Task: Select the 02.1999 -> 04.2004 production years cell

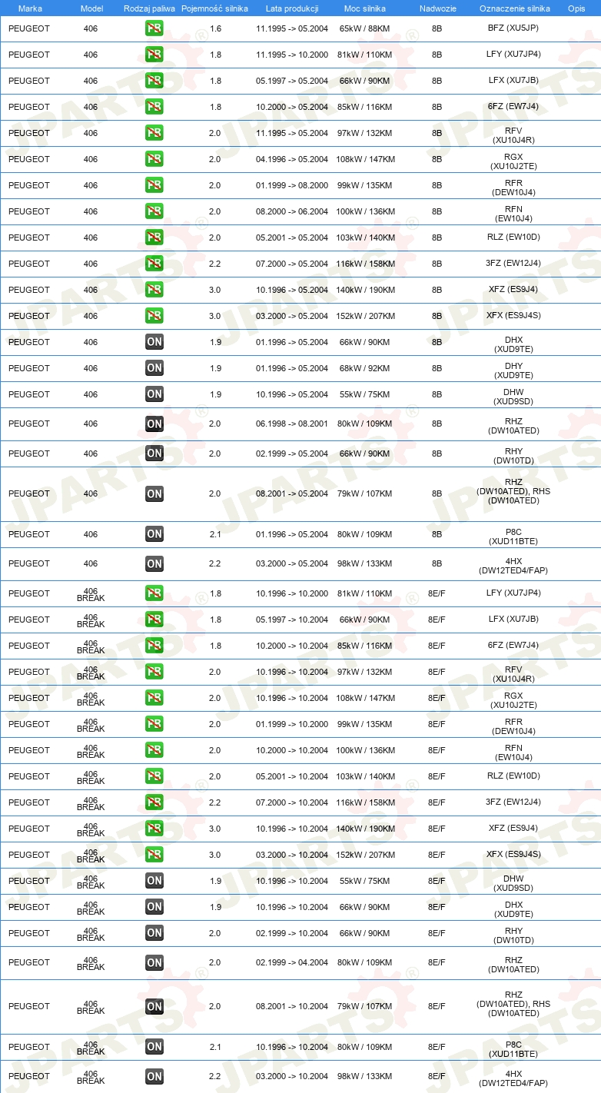Action: [292, 962]
